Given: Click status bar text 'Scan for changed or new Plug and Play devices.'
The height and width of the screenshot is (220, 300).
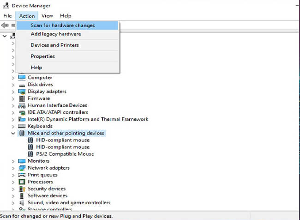Looking at the screenshot, I should click(56, 216).
